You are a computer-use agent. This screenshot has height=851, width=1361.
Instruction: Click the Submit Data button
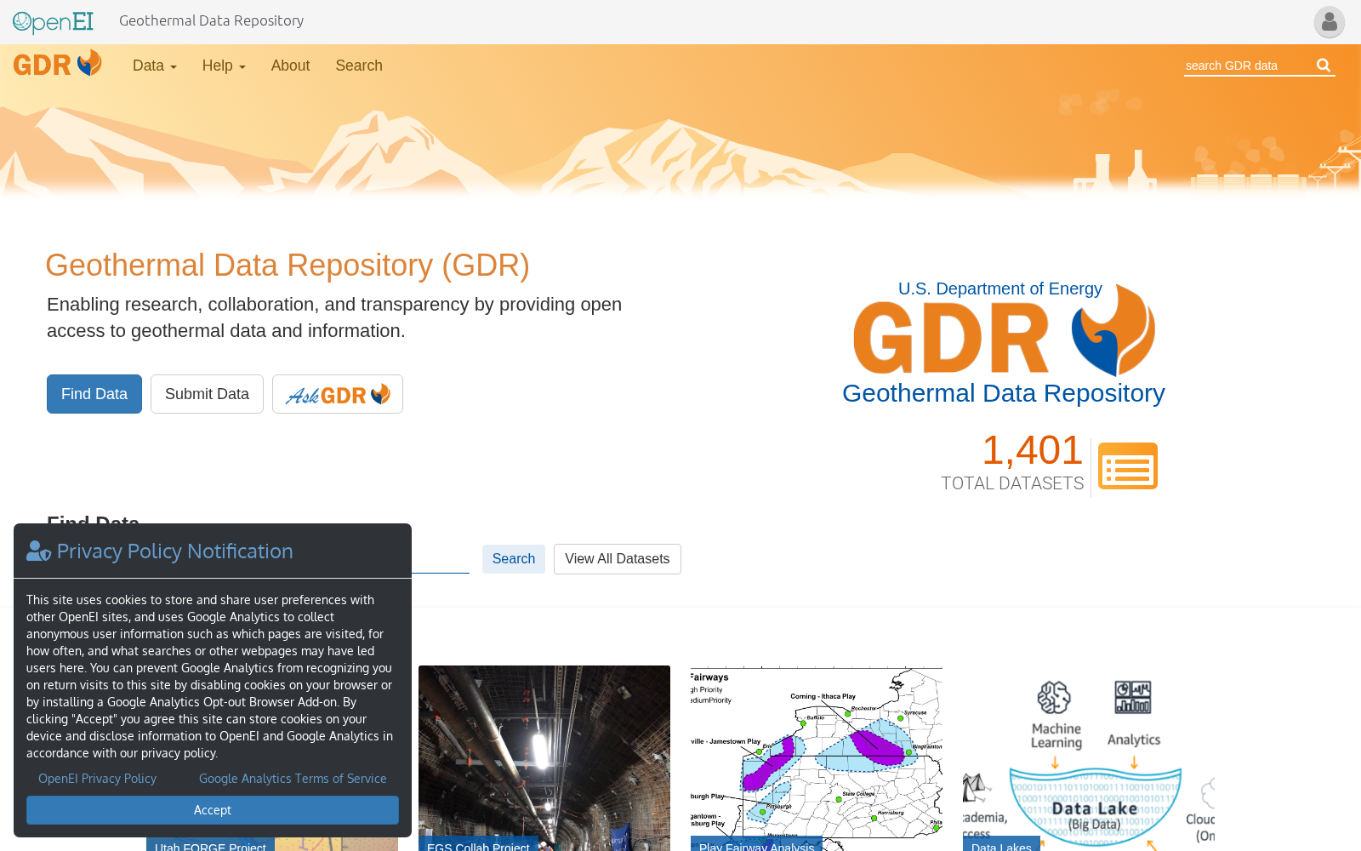(207, 394)
